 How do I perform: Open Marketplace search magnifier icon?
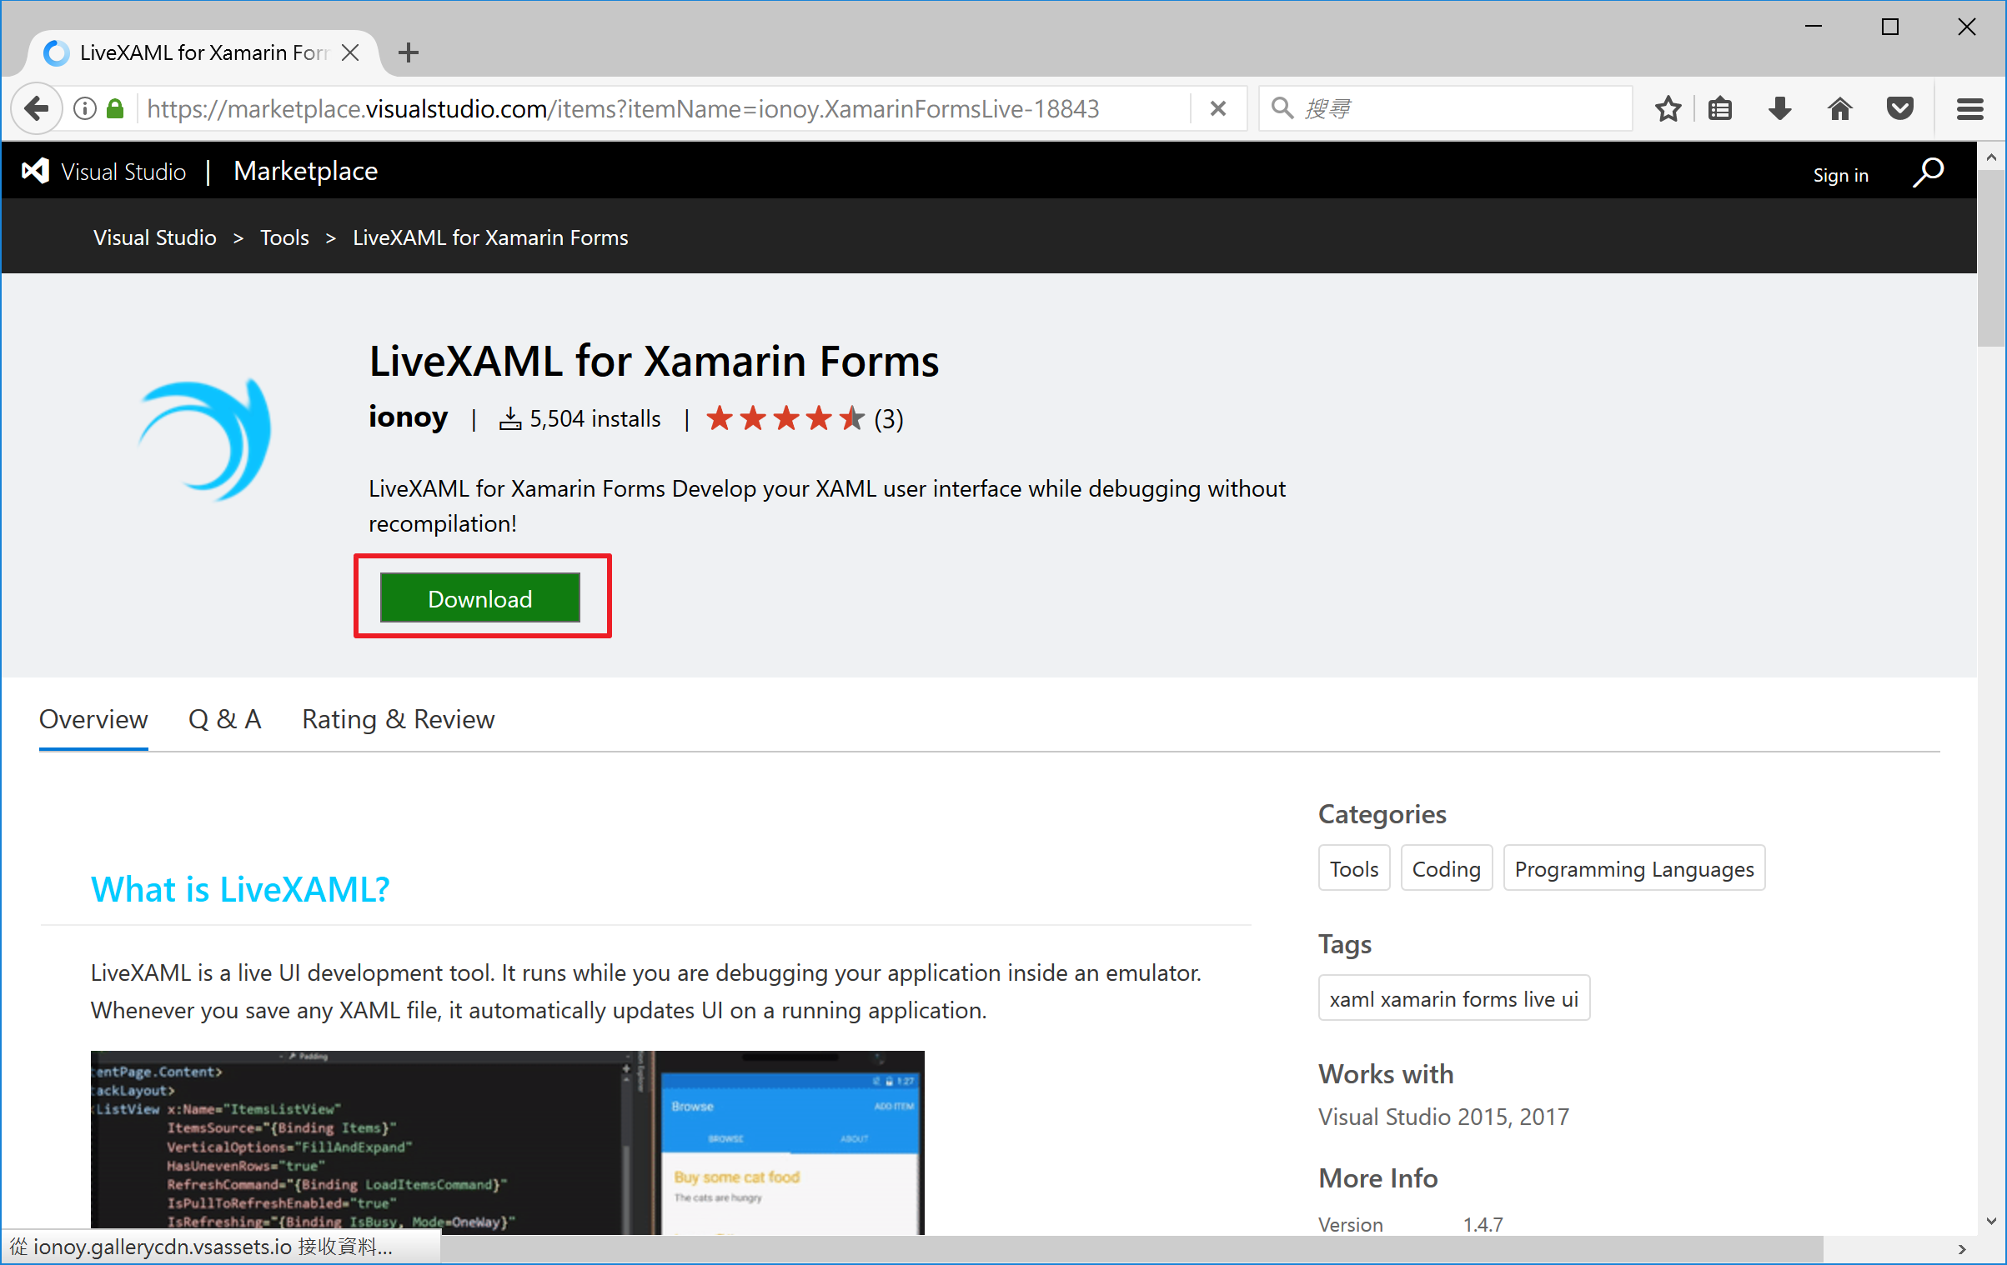click(1928, 172)
